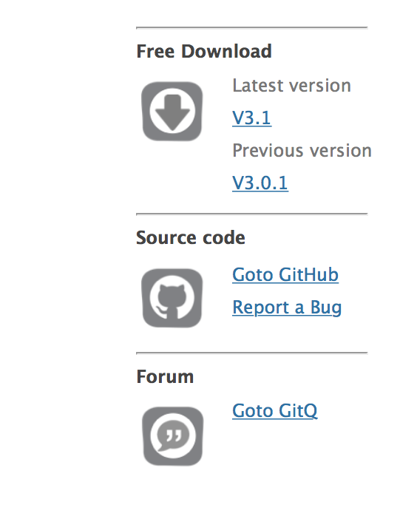Open the Report a Bug link
This screenshot has height=519, width=417.
pyautogui.click(x=287, y=308)
